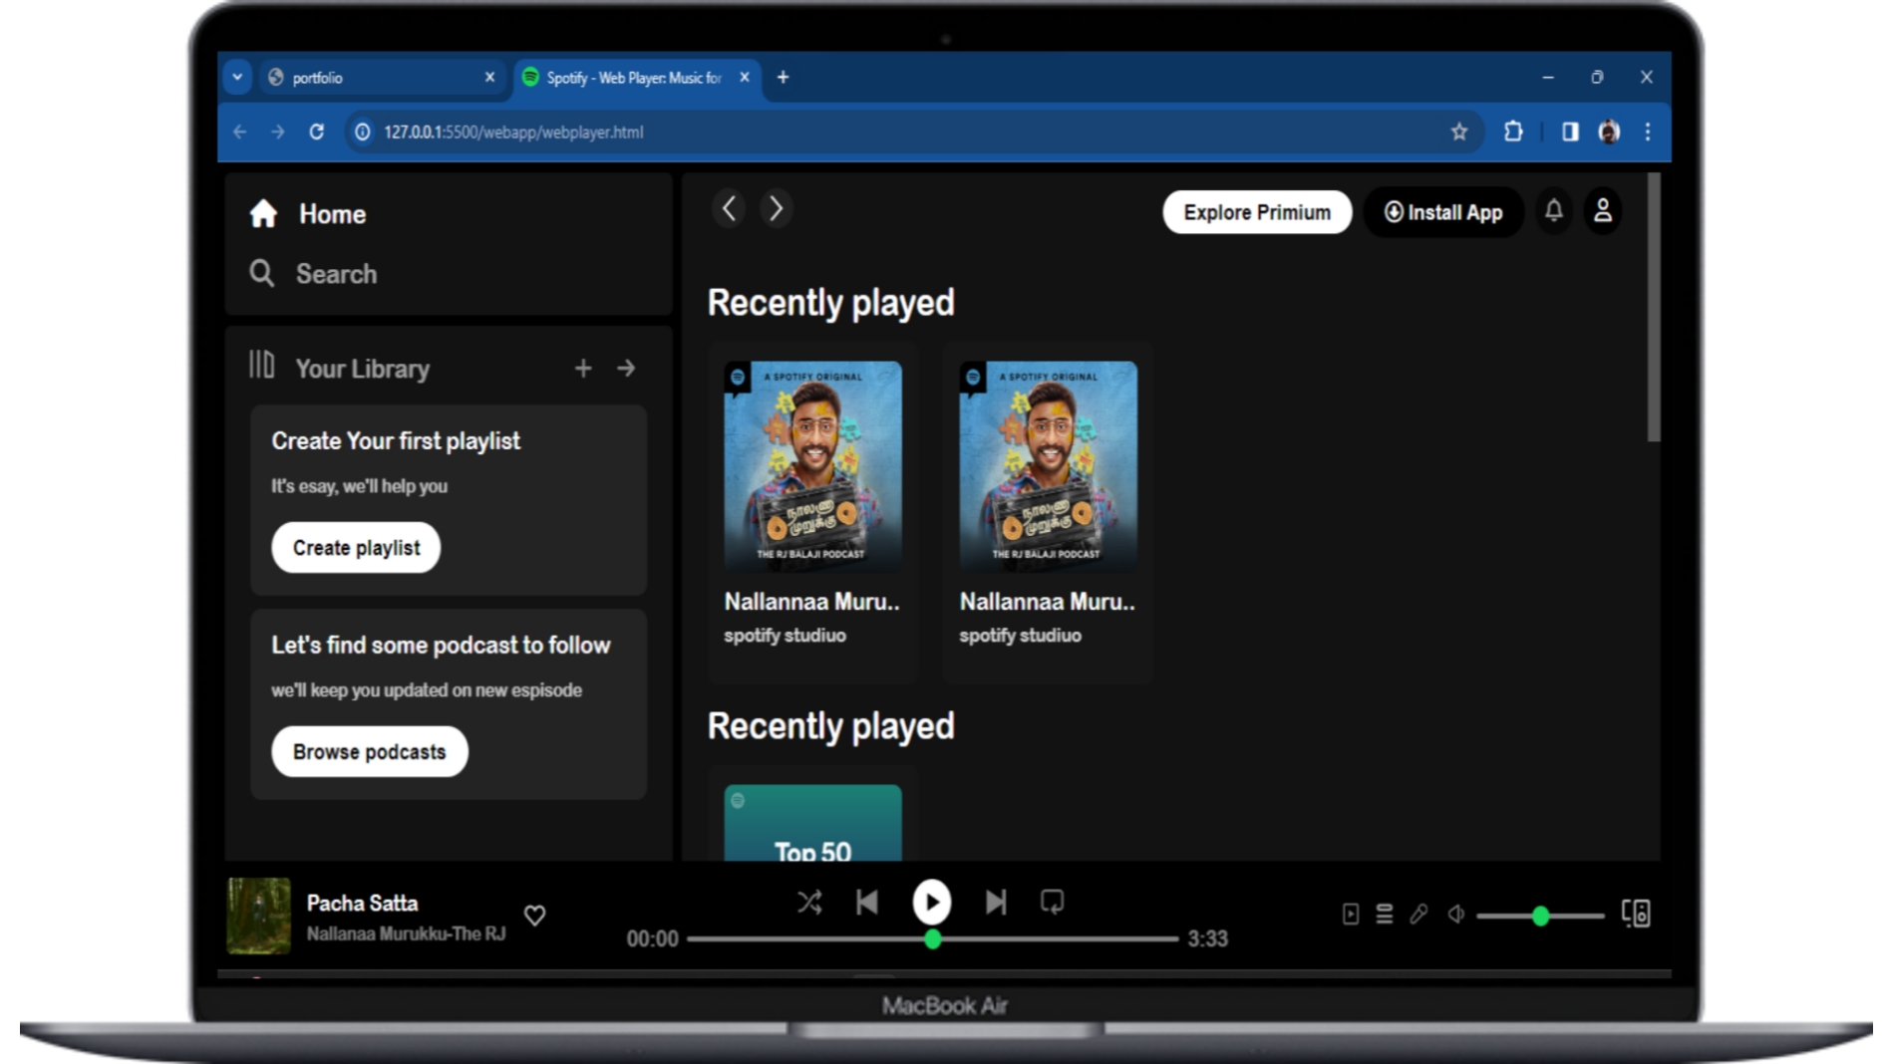Adjust the volume slider
Screen dimensions: 1893x1064
coord(1540,916)
